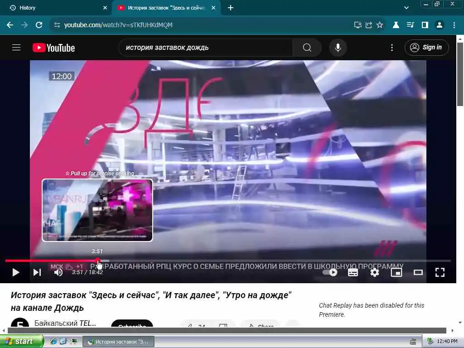The image size is (464, 348).
Task: Switch to the History tab
Action: (x=56, y=8)
